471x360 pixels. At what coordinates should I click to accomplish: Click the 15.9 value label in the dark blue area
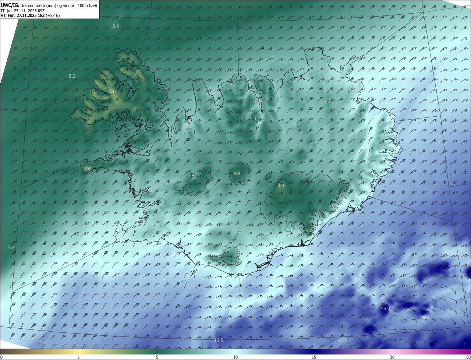click(385, 309)
